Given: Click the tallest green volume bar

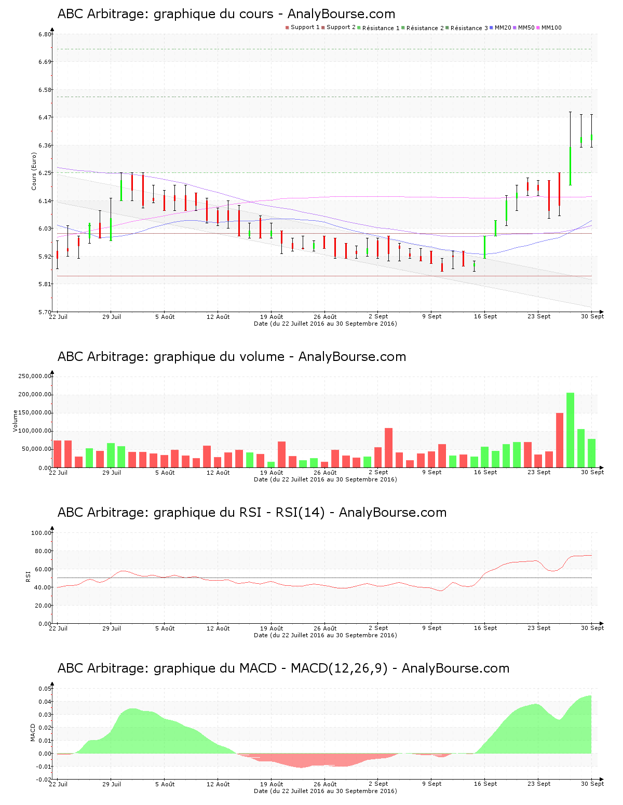Looking at the screenshot, I should (571, 430).
